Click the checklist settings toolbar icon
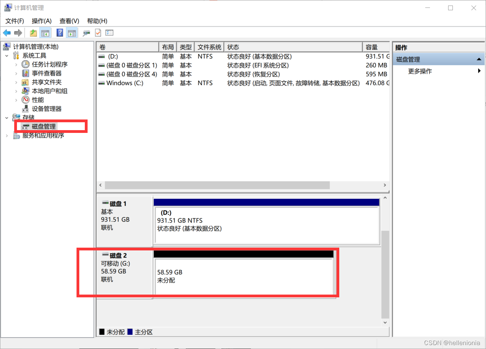Screen dimensions: 486x349 tap(109, 33)
